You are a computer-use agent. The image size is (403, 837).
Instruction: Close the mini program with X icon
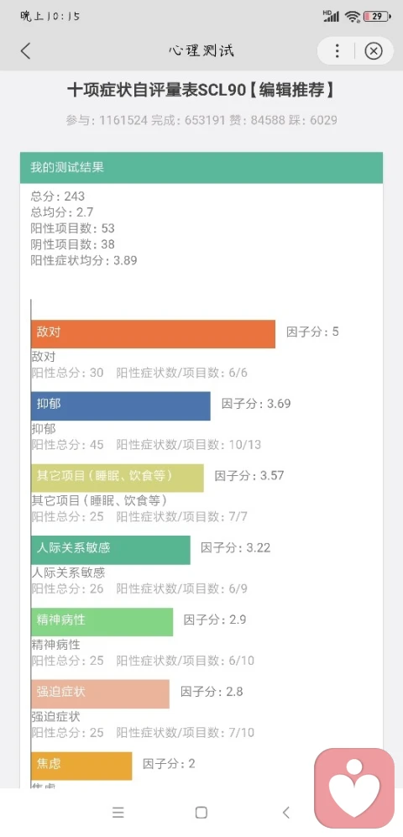pyautogui.click(x=374, y=50)
